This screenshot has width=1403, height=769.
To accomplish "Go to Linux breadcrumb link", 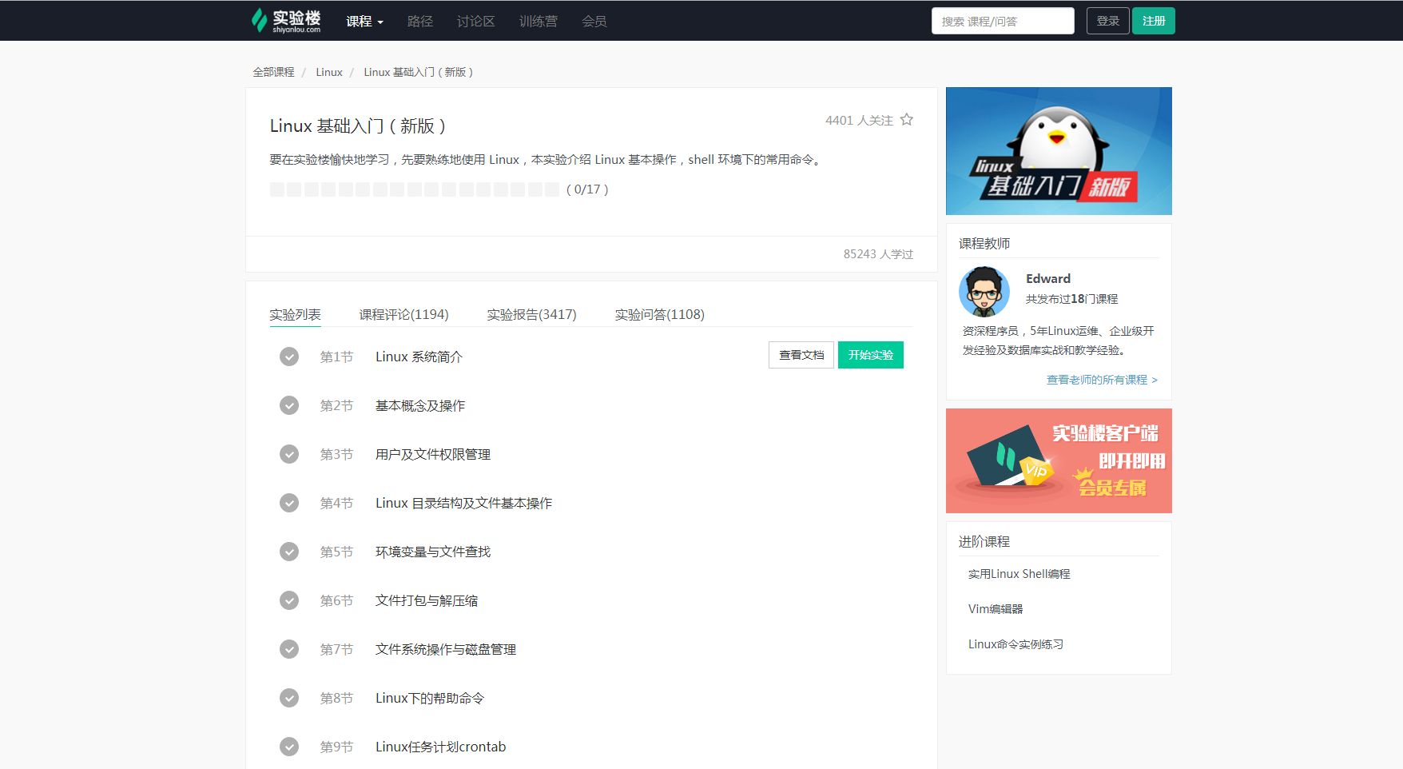I will (x=329, y=72).
